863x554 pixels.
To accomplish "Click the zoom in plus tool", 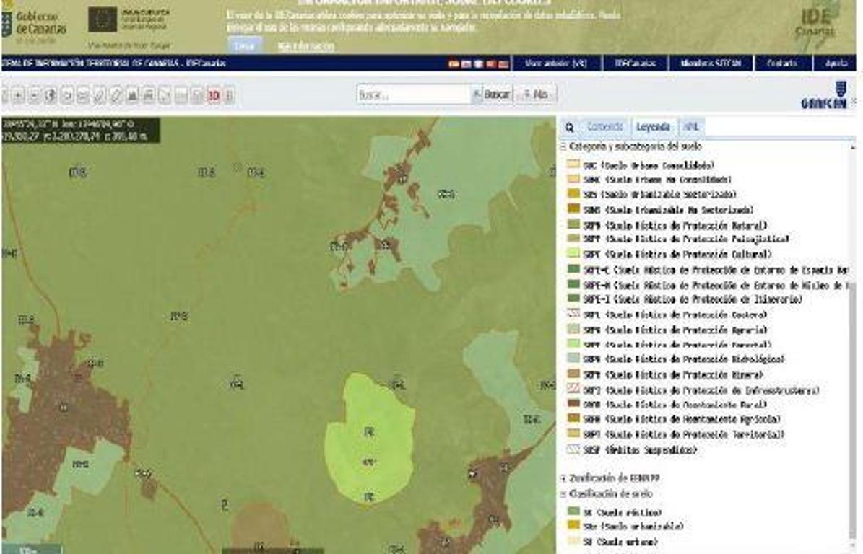I will 19,95.
